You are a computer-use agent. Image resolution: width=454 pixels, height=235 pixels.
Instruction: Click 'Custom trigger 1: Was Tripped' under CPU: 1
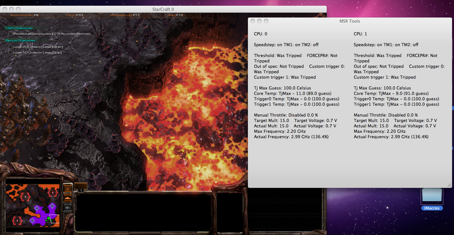click(x=385, y=77)
